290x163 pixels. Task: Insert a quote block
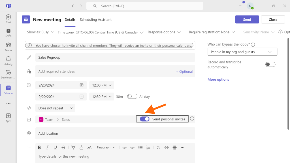[x=159, y=147]
